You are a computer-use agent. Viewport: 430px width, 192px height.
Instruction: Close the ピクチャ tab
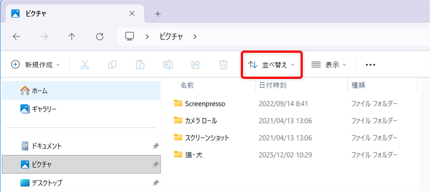tap(132, 14)
